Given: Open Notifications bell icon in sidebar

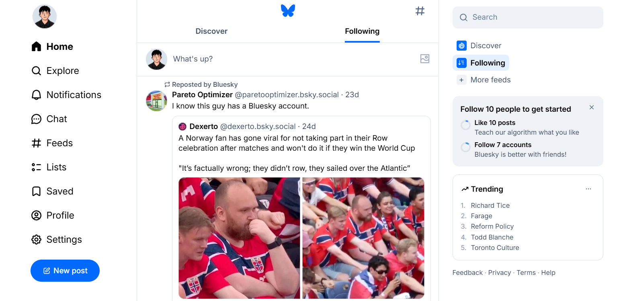Looking at the screenshot, I should (x=36, y=95).
